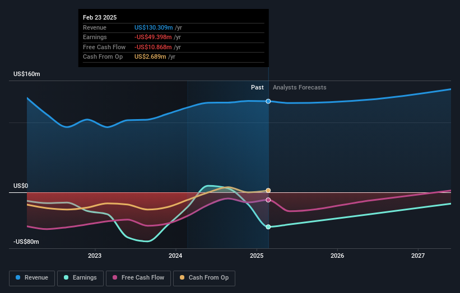Select the teal Earnings data point marker
Screen dimensions: 460x293
(x=268, y=227)
